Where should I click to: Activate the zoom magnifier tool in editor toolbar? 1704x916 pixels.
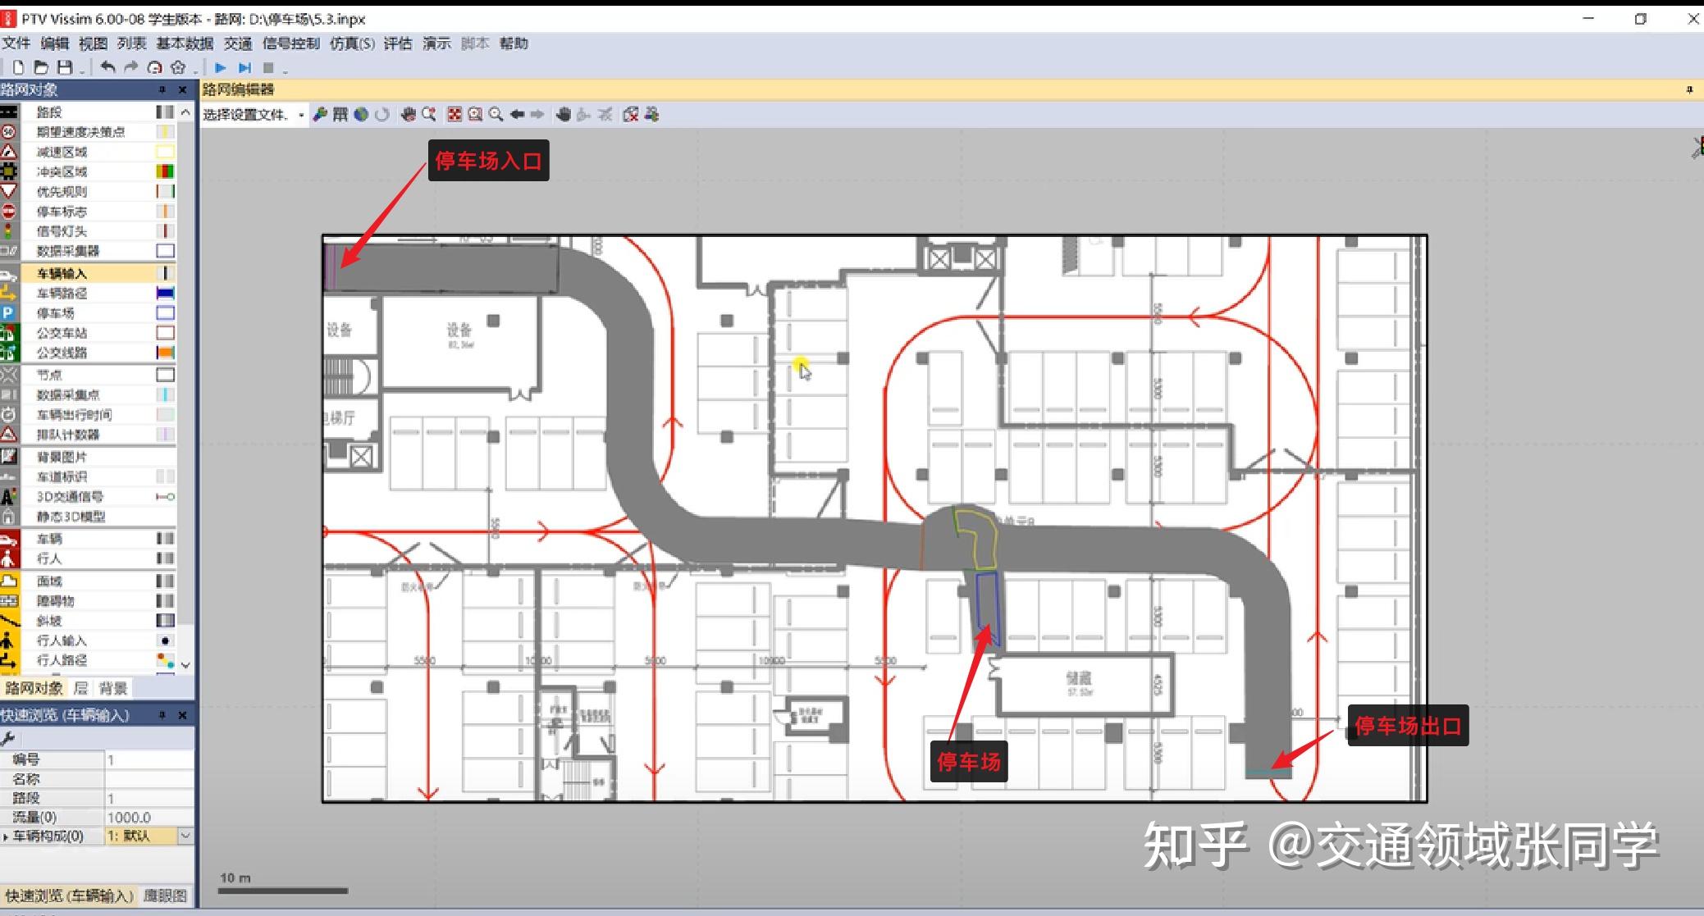(x=495, y=114)
